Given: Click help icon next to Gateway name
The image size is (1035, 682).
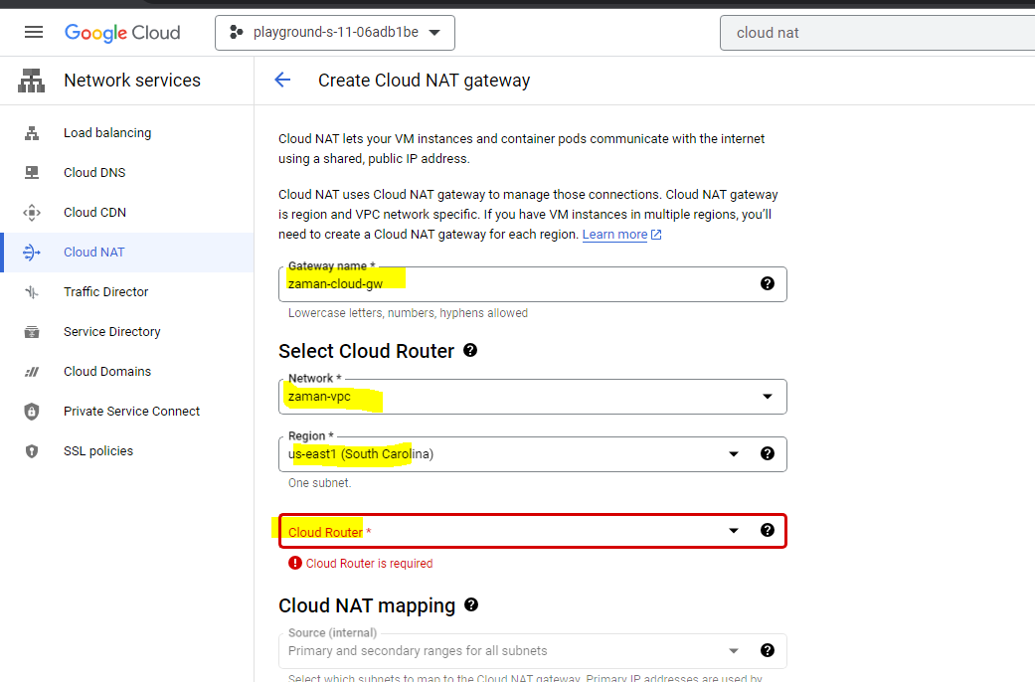Looking at the screenshot, I should point(767,283).
